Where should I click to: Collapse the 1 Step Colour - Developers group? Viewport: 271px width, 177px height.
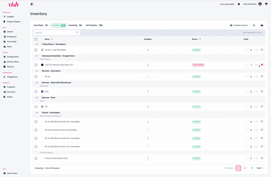point(37,44)
